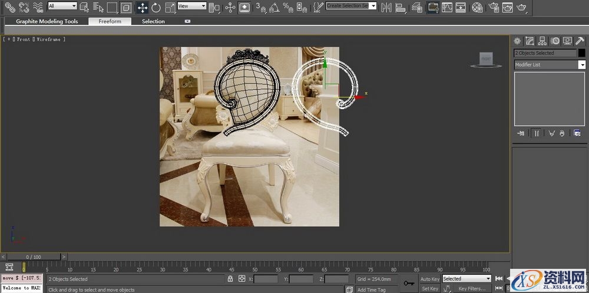
Task: Open the Hierarchy panel tab icon
Action: pyautogui.click(x=542, y=41)
